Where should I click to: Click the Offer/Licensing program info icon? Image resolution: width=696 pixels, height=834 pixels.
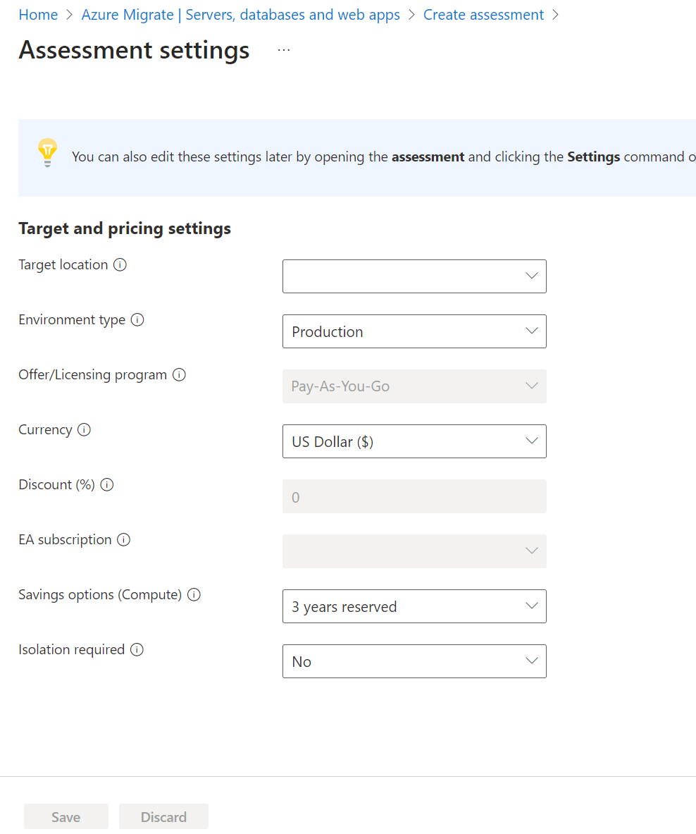[x=180, y=374]
